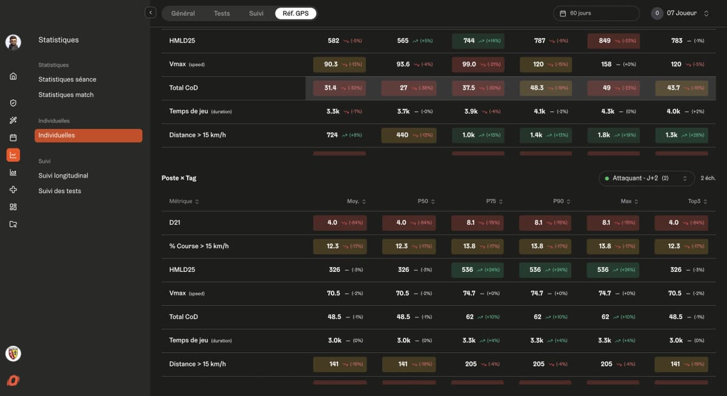Click the user avatar at top left
The image size is (727, 396).
pyautogui.click(x=13, y=42)
